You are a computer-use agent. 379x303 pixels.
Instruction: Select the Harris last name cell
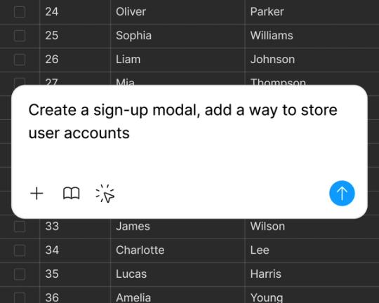point(312,274)
